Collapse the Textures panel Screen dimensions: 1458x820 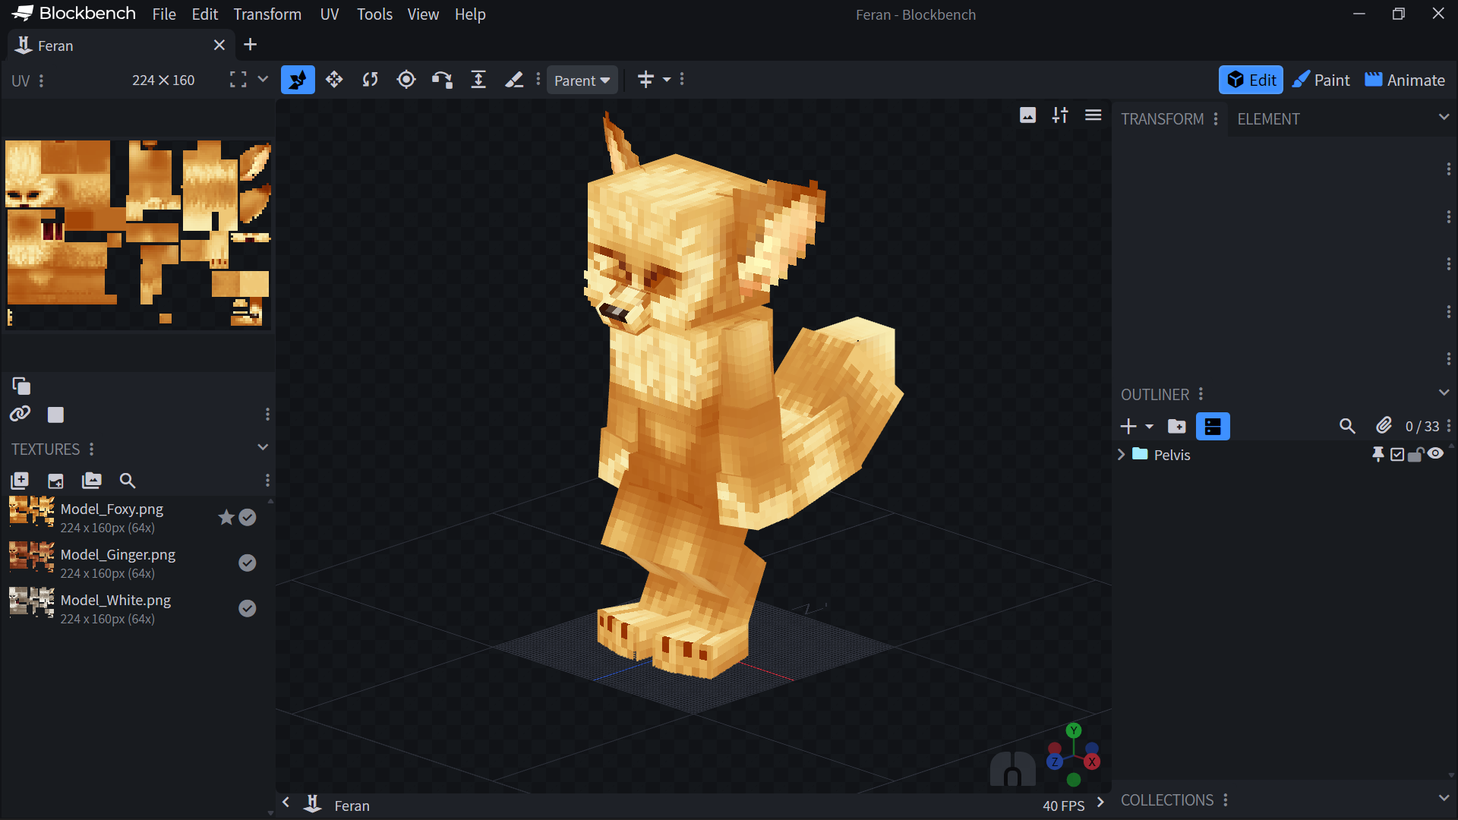263,448
